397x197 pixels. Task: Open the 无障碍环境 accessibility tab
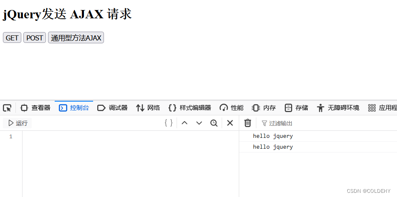click(x=338, y=108)
